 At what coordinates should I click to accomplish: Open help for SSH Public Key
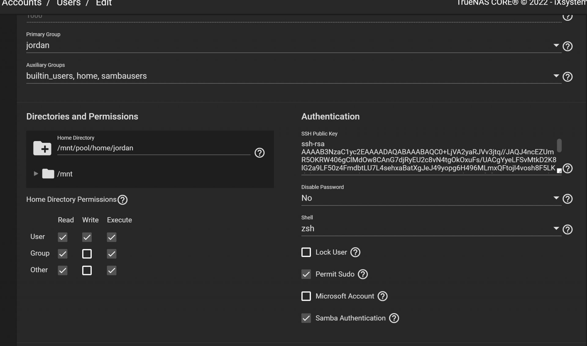pyautogui.click(x=567, y=168)
